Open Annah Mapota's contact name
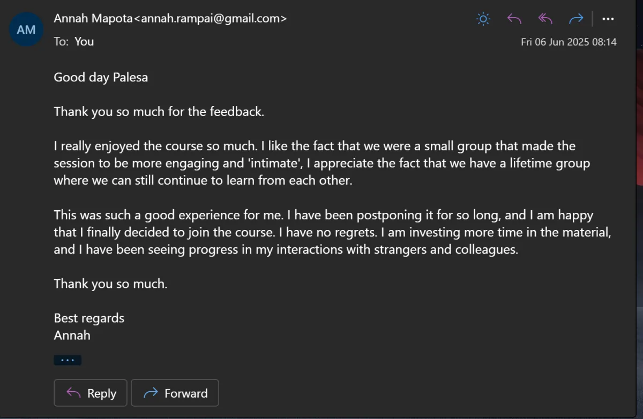This screenshot has height=419, width=643. (92, 18)
